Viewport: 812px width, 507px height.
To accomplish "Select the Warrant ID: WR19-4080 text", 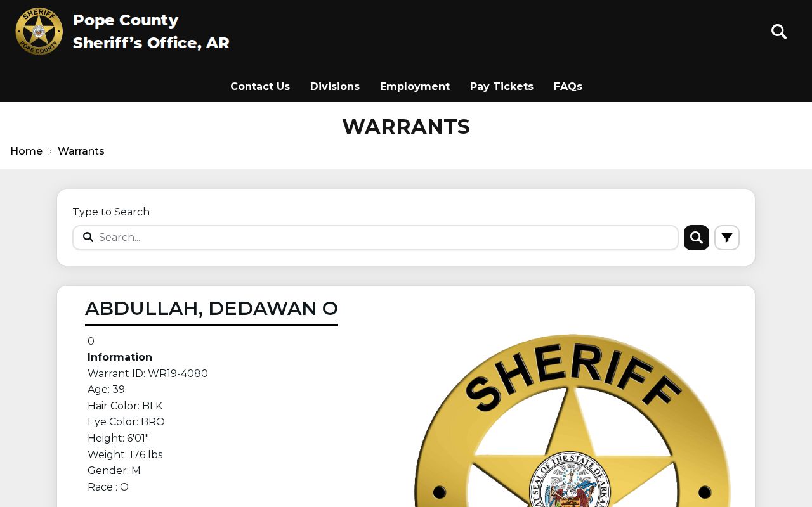I will point(148,373).
